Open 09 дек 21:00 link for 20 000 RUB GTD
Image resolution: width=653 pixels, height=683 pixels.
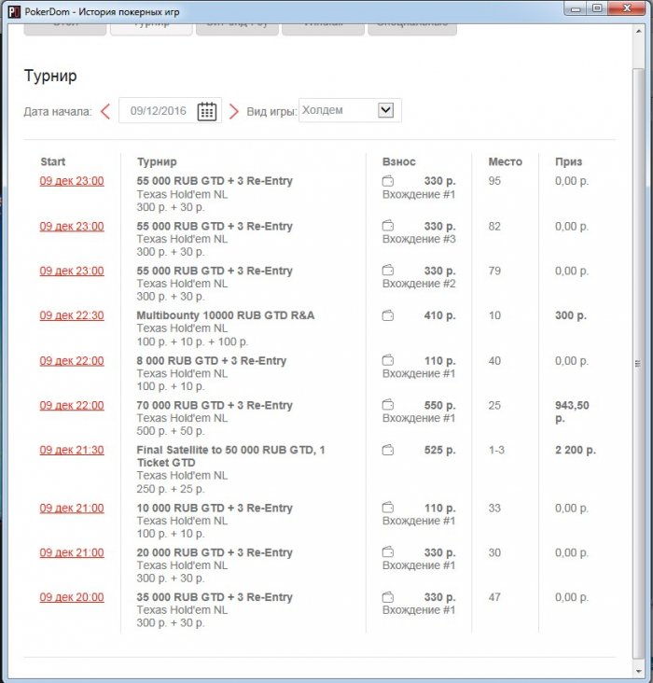(x=72, y=552)
